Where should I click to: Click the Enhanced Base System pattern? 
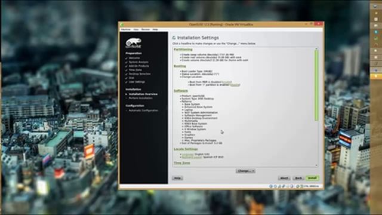pyautogui.click(x=198, y=107)
